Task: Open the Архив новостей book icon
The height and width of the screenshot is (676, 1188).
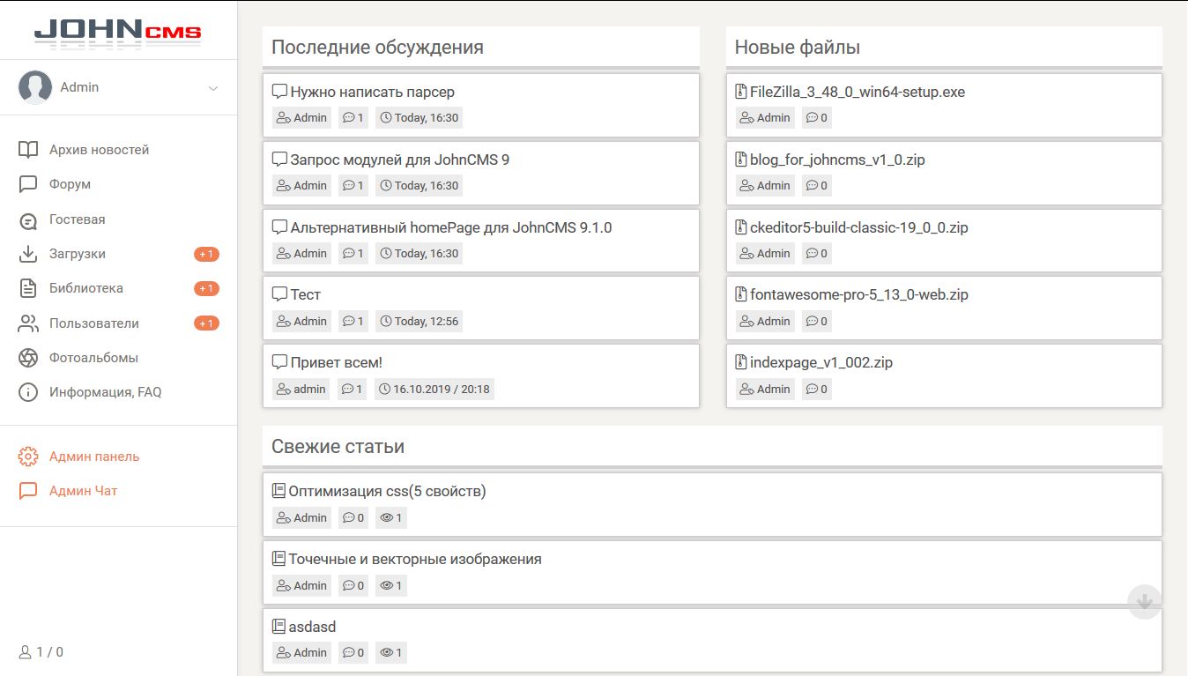Action: [x=28, y=150]
